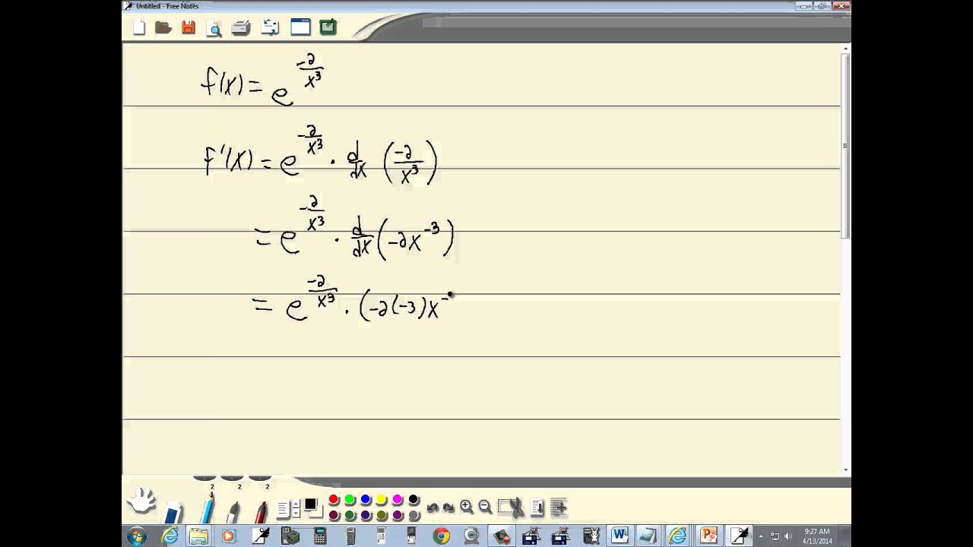Redo the last undone stroke
Screen dimensions: 973x547
coord(448,507)
